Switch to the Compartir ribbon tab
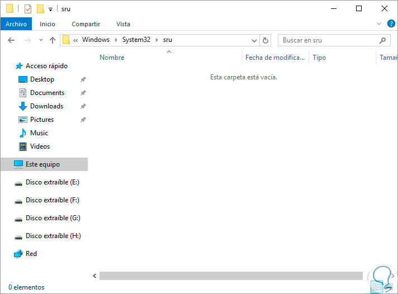This screenshot has height=294, width=398. click(x=86, y=24)
